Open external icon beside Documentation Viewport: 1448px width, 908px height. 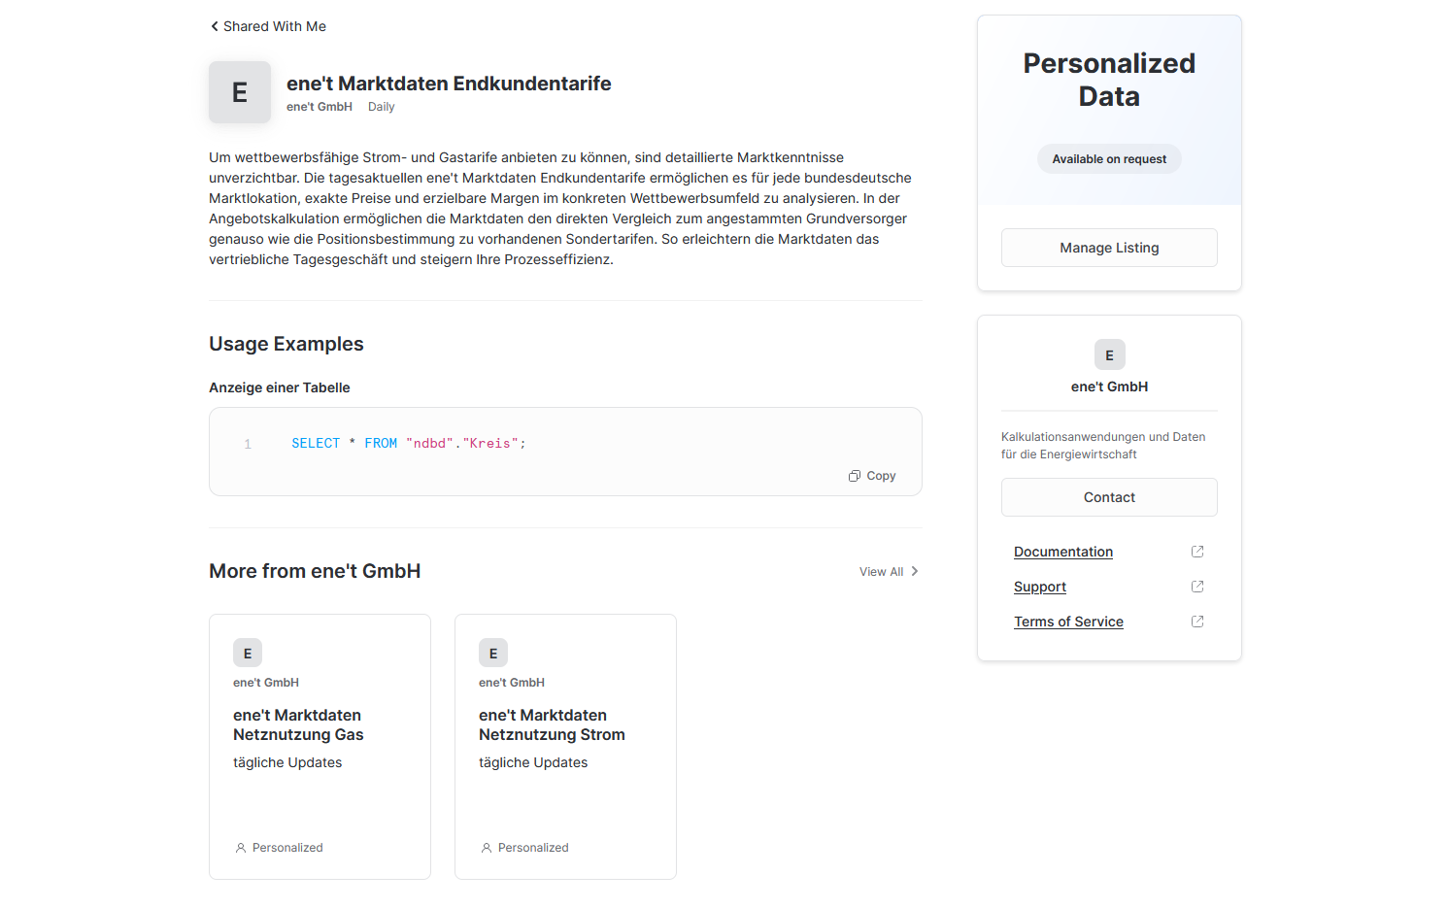click(x=1197, y=552)
